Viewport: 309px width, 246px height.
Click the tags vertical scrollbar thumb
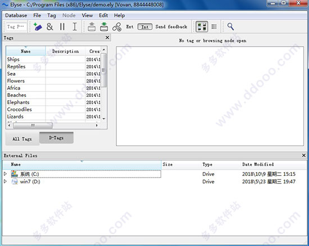(x=104, y=70)
